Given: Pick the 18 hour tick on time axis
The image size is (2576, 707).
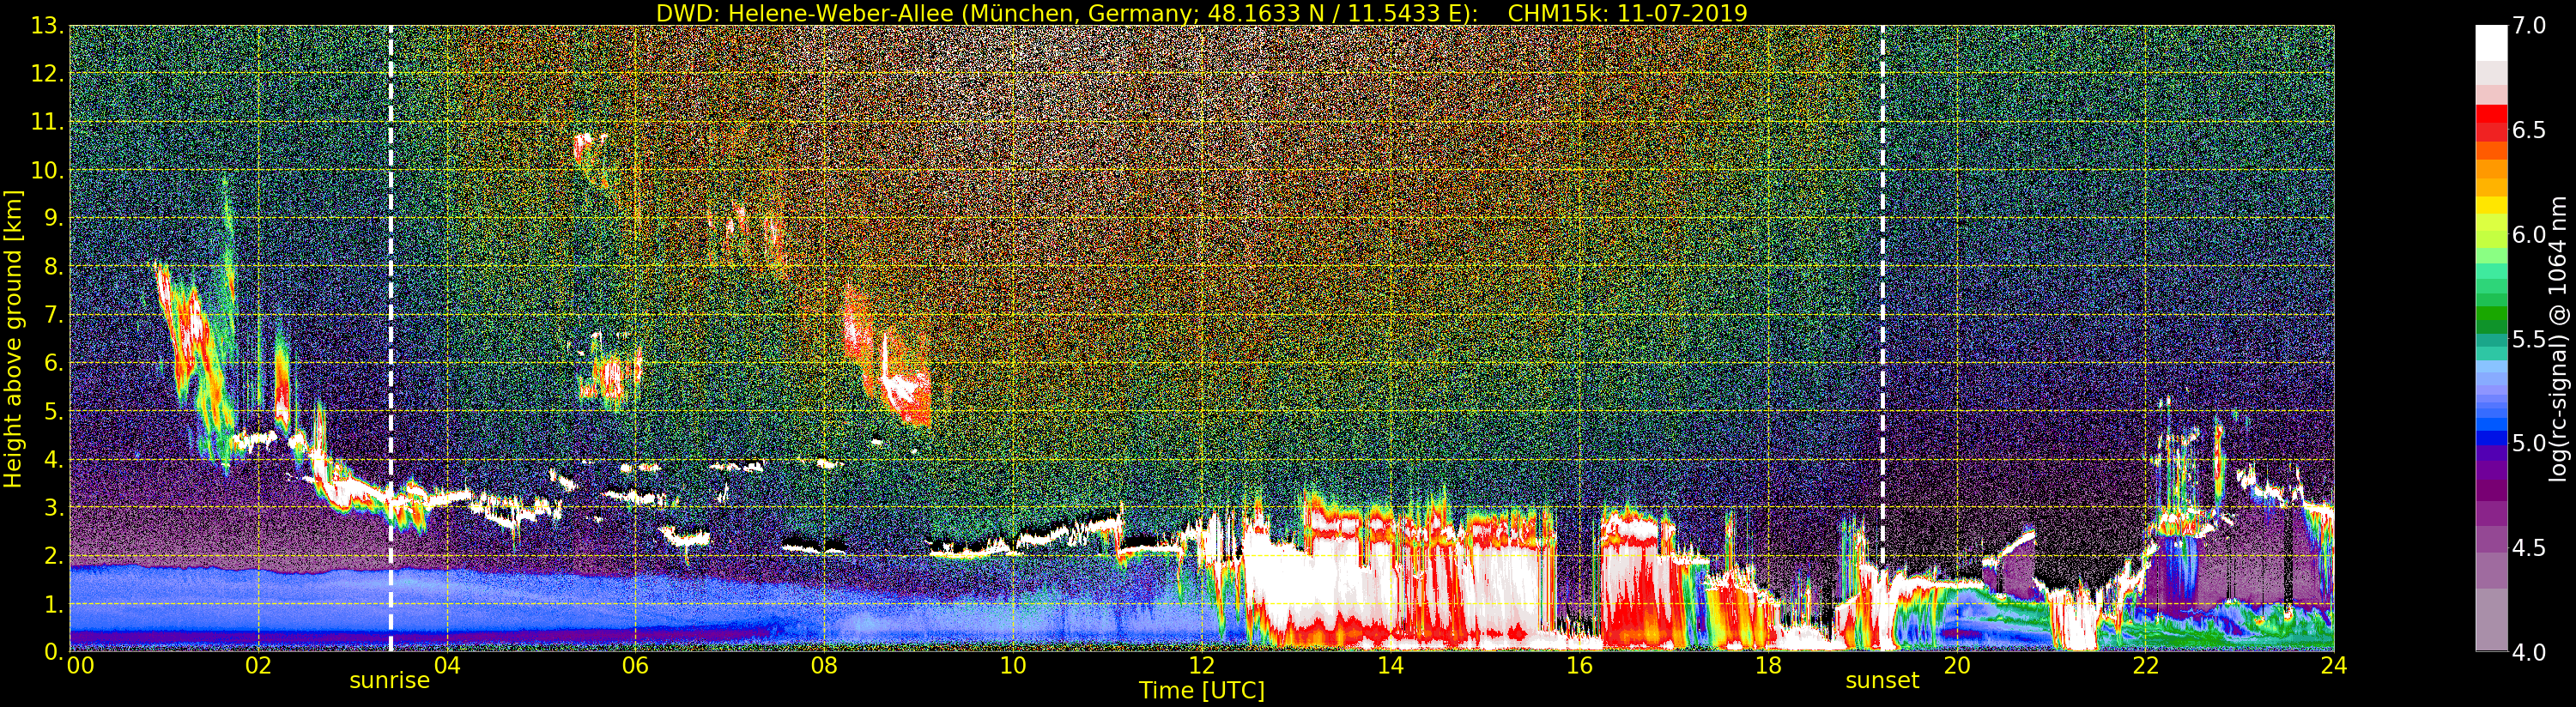Looking at the screenshot, I should click(1767, 667).
